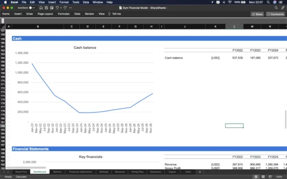Image resolution: width=287 pixels, height=179 pixels.
Task: Open the Tools menu in menu bar
Action: pyautogui.click(x=76, y=2)
